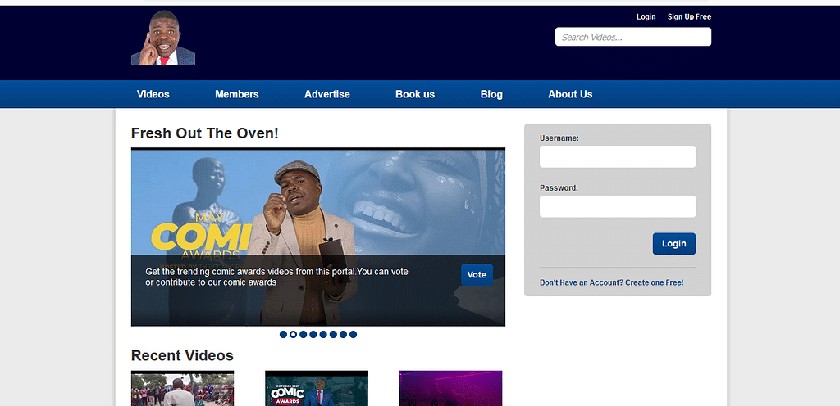Select the third carousel dot indicator
Screen dimensions: 840x406
[304, 334]
